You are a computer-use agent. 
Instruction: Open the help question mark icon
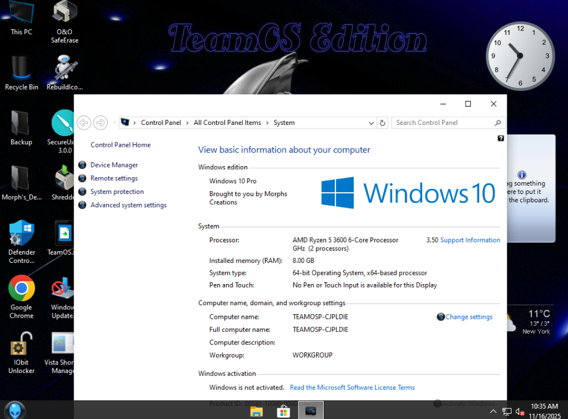(x=500, y=138)
